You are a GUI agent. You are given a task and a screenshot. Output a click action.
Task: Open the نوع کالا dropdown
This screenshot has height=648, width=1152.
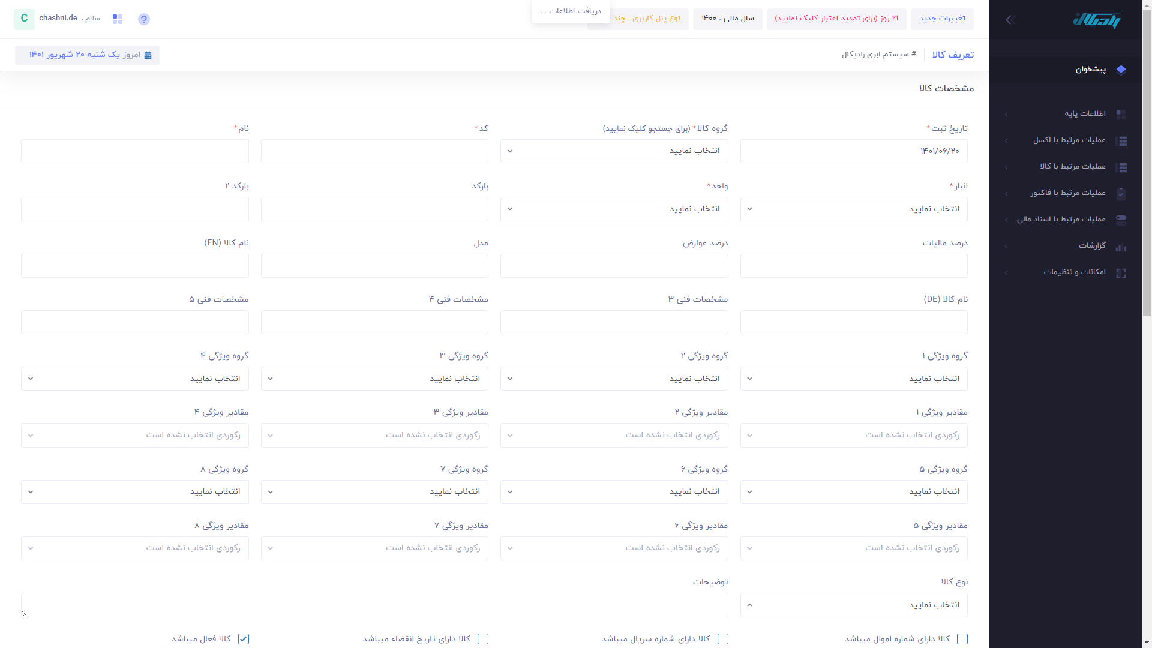point(854,605)
